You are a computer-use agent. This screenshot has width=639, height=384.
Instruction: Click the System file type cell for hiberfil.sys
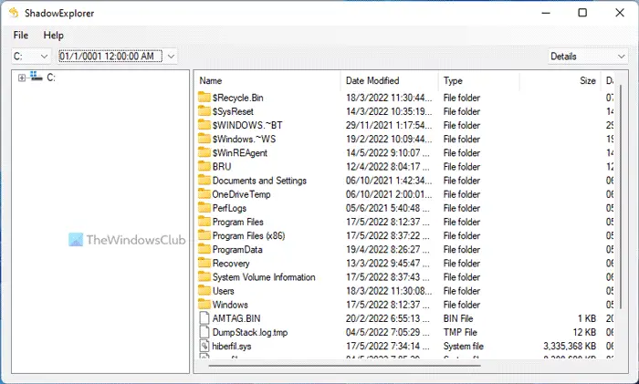[x=464, y=347]
